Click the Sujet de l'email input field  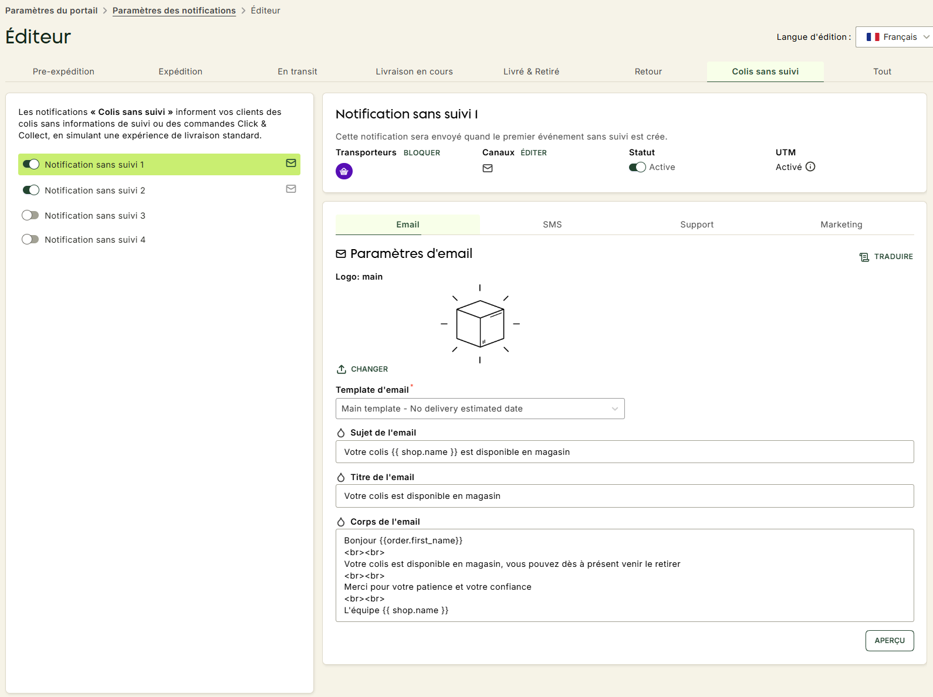[625, 452]
